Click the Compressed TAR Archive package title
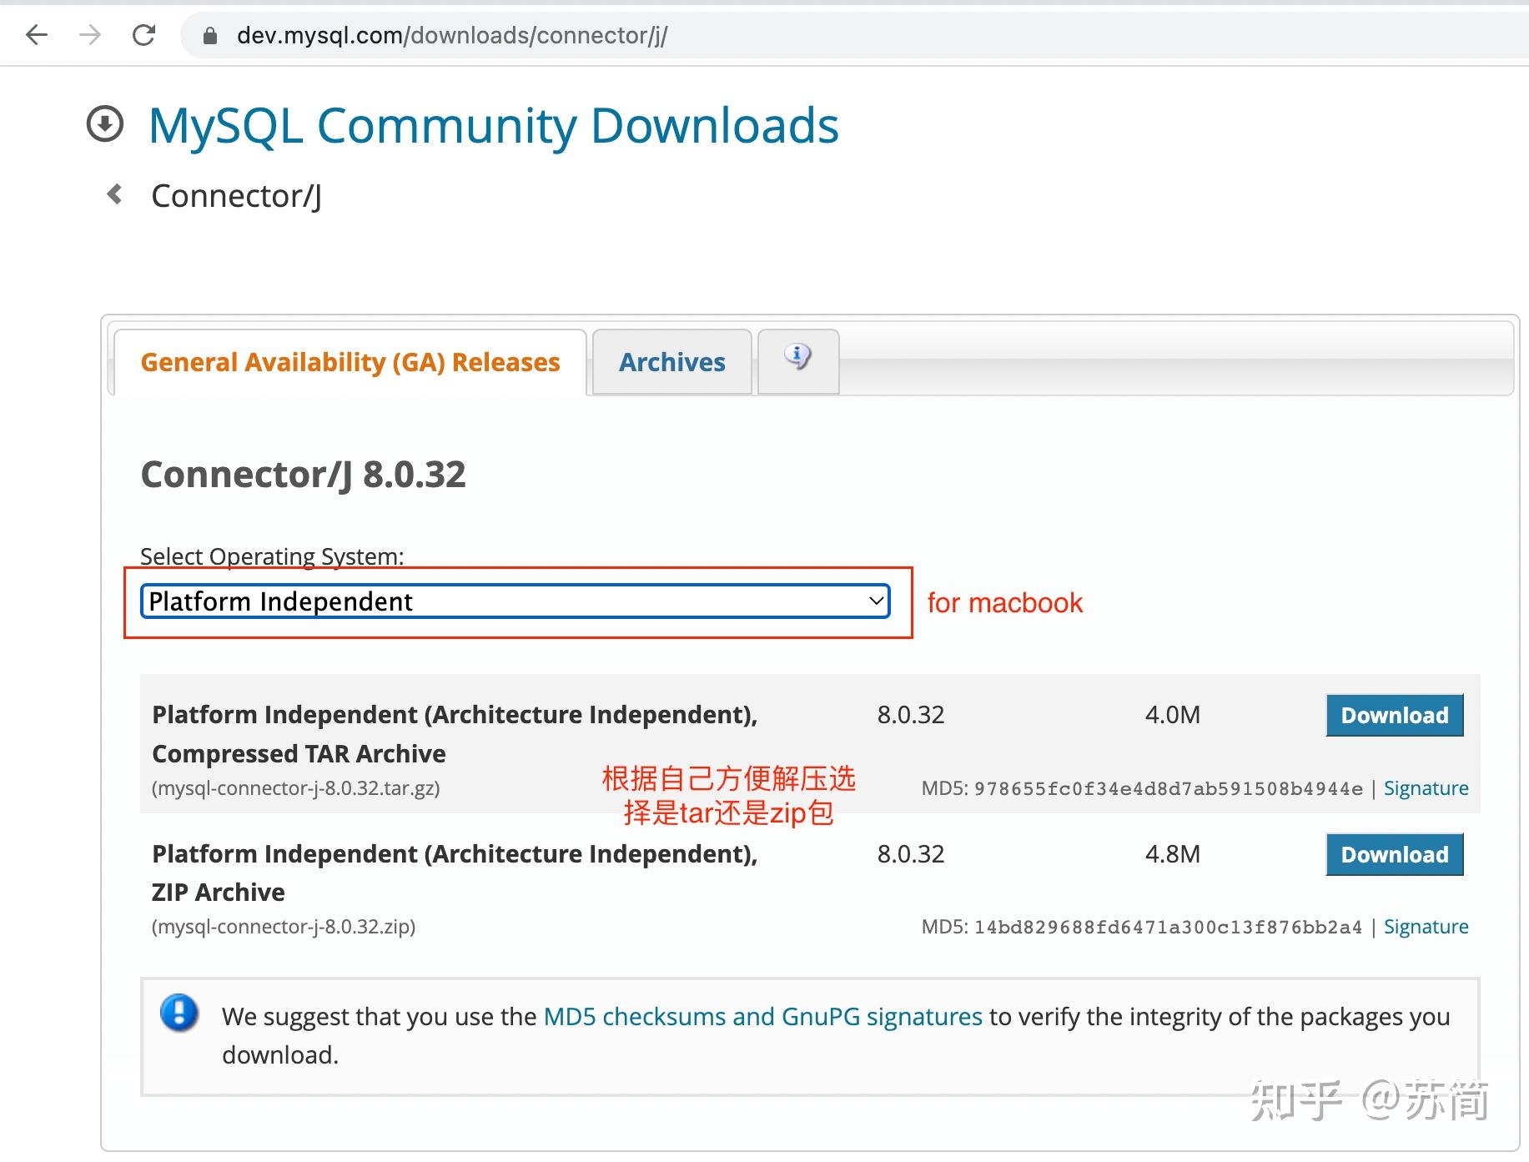Screen dimensions: 1529x1162 click(455, 734)
